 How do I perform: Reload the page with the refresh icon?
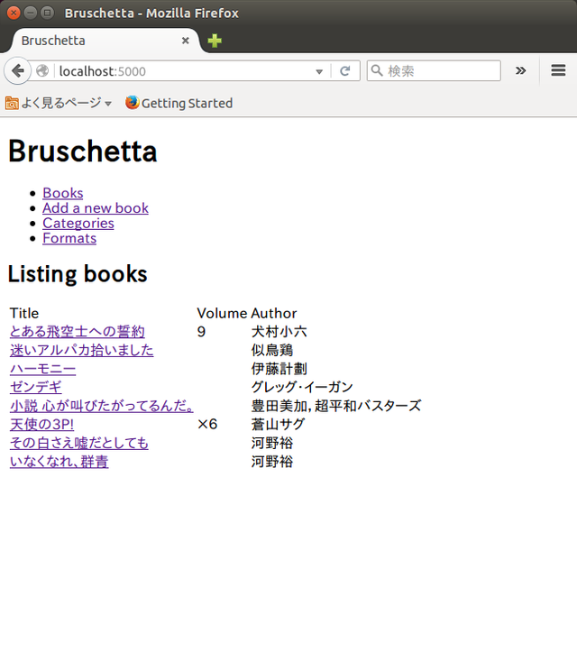(x=345, y=71)
